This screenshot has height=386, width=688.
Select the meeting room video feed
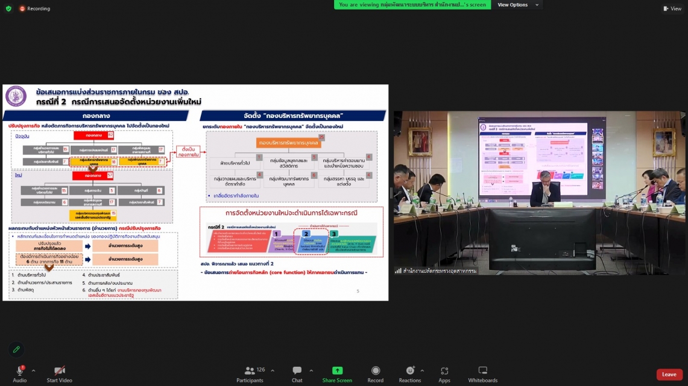point(539,193)
